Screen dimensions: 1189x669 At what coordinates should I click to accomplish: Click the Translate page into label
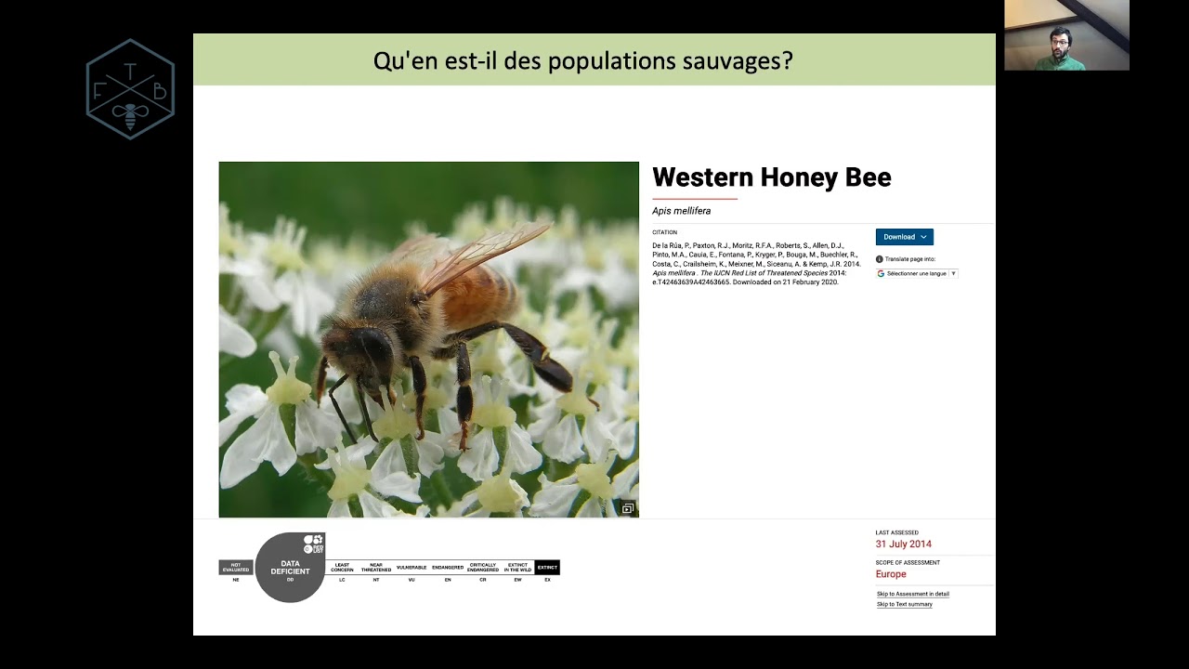[910, 259]
